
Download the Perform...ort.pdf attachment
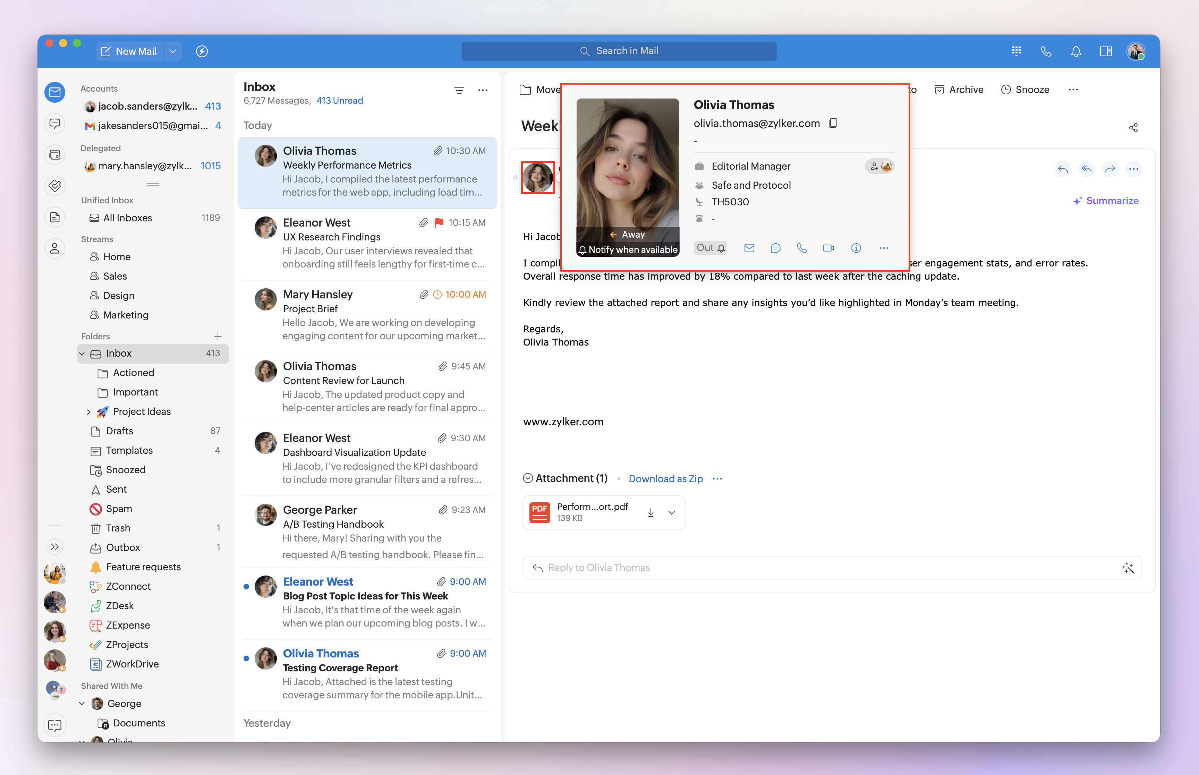tap(650, 512)
